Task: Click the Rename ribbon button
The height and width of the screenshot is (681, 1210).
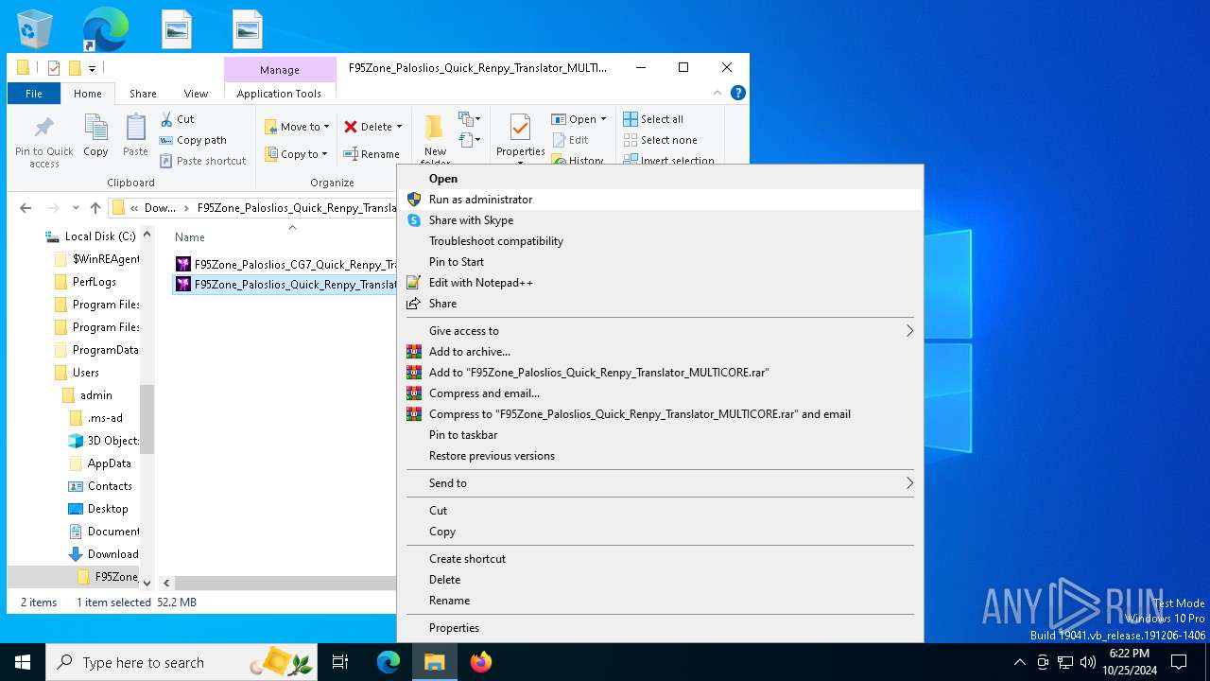Action: (371, 154)
